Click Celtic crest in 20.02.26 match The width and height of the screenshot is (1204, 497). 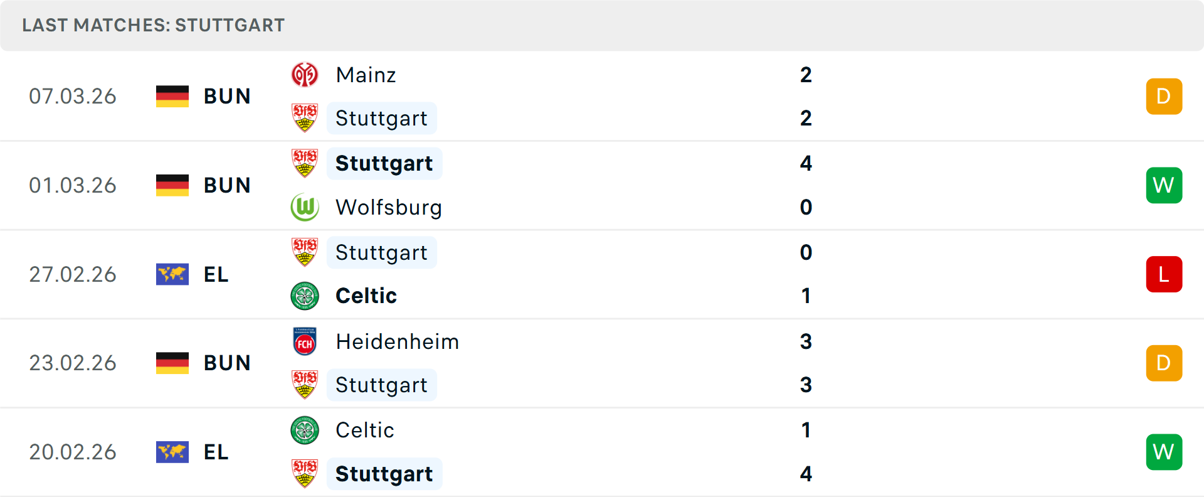(x=305, y=430)
